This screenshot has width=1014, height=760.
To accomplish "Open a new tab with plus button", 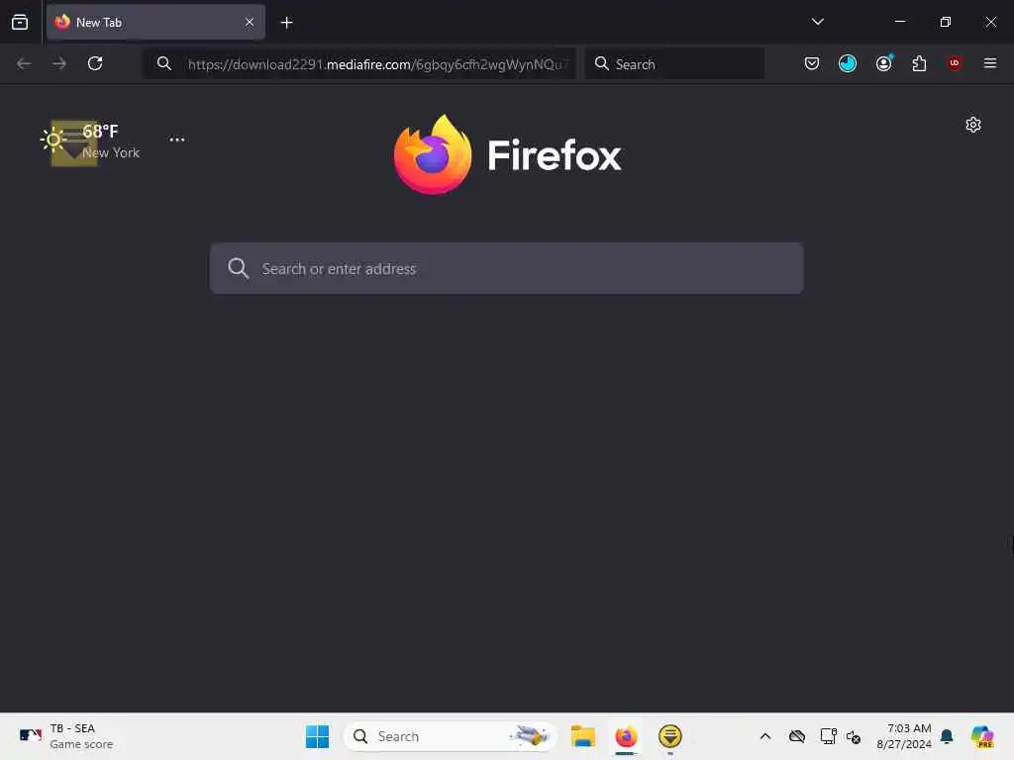I will (286, 23).
